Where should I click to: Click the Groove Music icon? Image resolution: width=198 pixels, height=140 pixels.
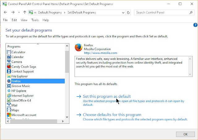9,86
